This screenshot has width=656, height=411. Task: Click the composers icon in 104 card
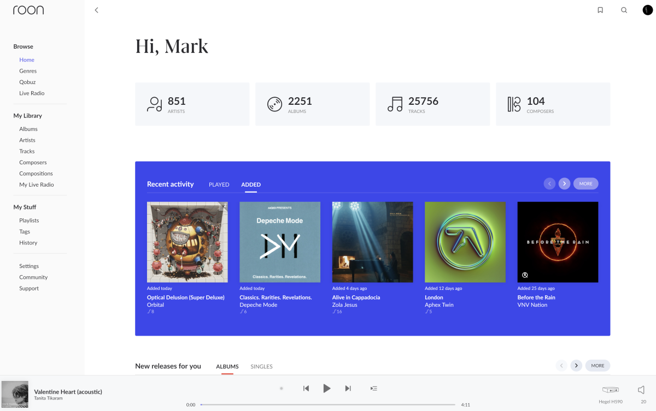(514, 104)
